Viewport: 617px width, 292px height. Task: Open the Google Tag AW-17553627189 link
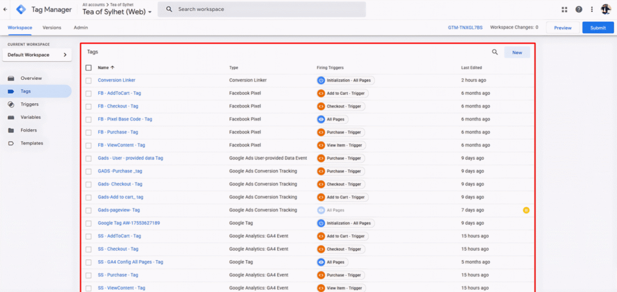click(129, 223)
